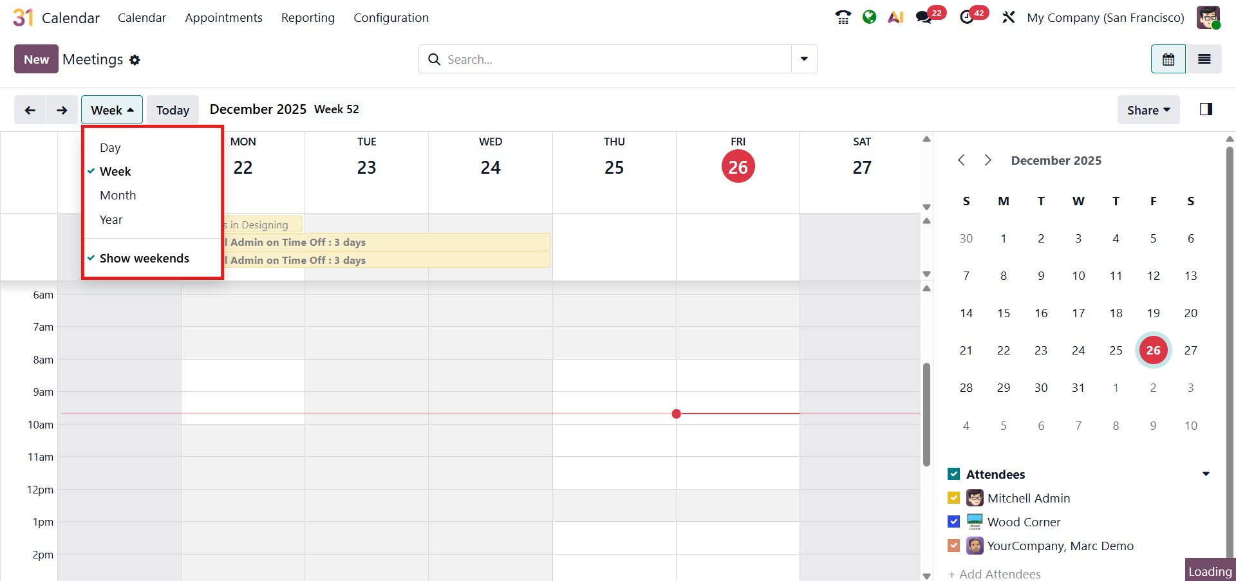Open the activities clock icon

[967, 17]
